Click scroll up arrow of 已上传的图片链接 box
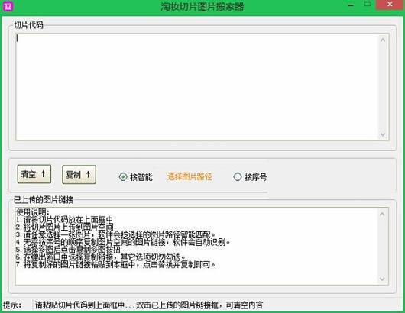The width and height of the screenshot is (405, 313). 383,214
